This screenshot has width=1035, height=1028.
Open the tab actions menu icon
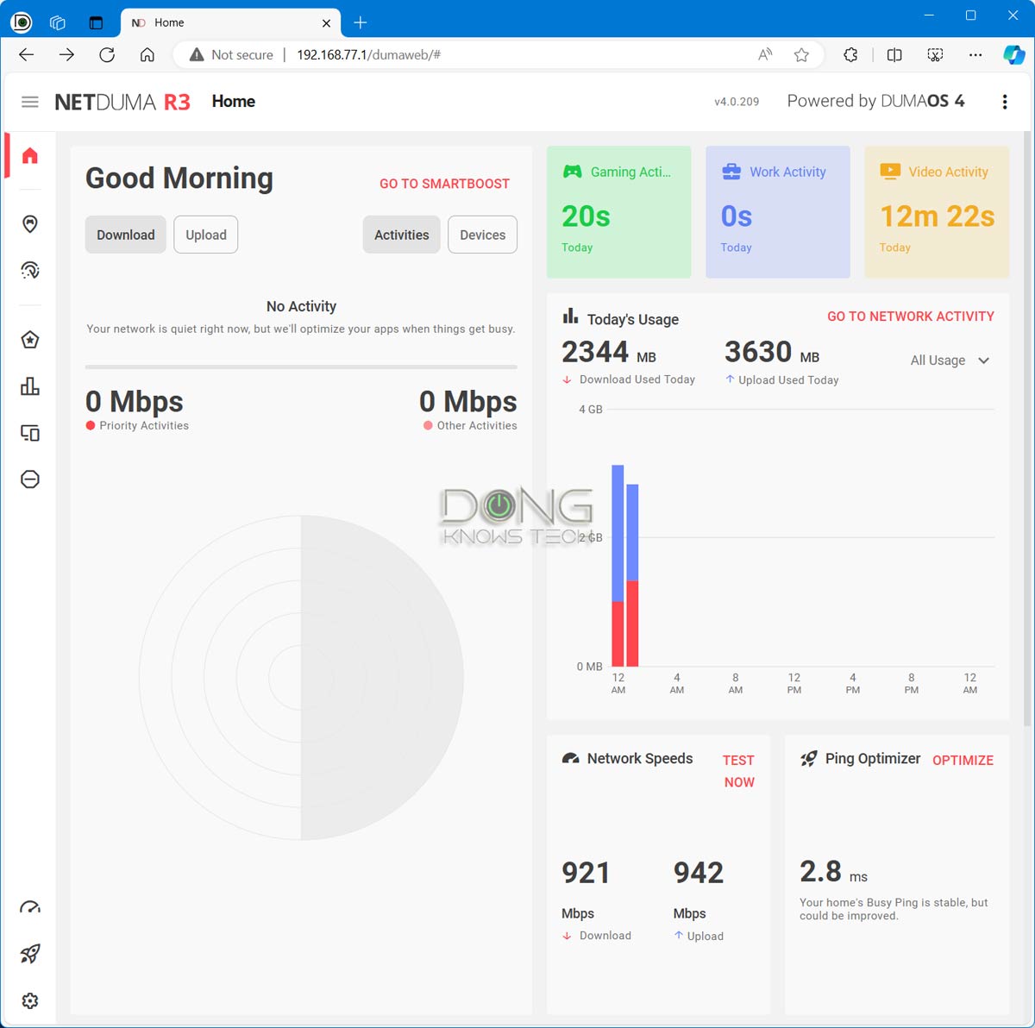[96, 23]
